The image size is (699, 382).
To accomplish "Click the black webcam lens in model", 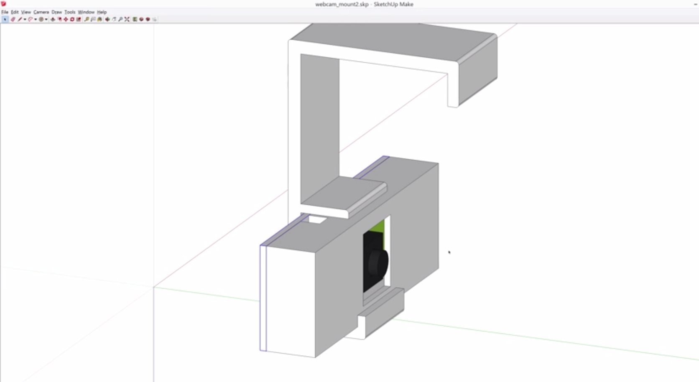I will [x=378, y=263].
